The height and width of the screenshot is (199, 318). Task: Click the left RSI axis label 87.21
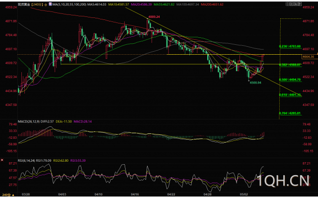[x=12, y=164]
